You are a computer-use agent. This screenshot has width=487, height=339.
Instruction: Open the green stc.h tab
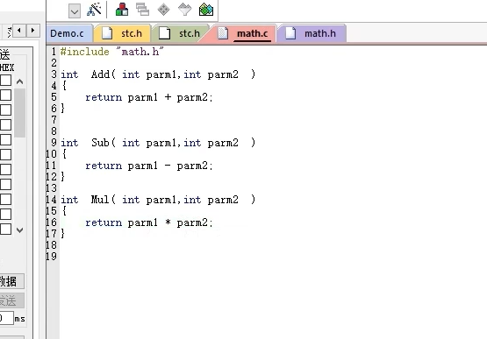tap(181, 33)
